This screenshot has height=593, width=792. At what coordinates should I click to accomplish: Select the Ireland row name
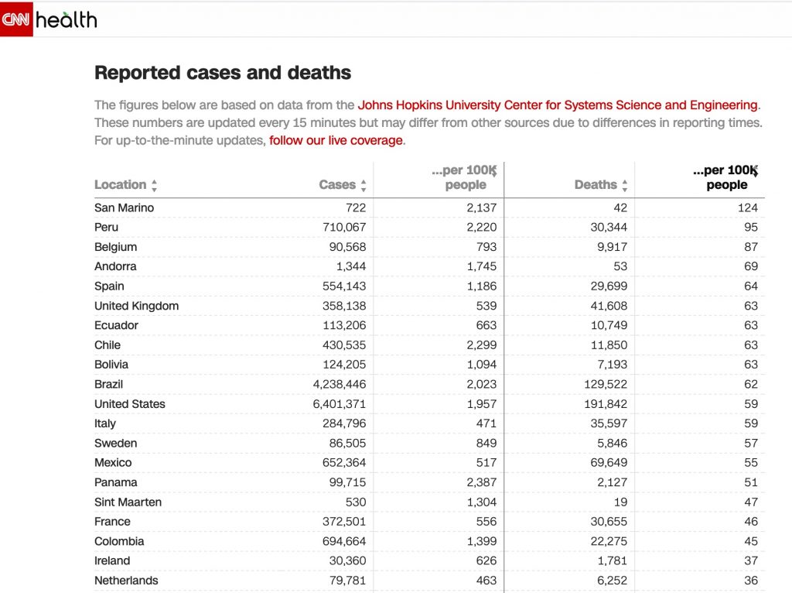[x=112, y=560]
